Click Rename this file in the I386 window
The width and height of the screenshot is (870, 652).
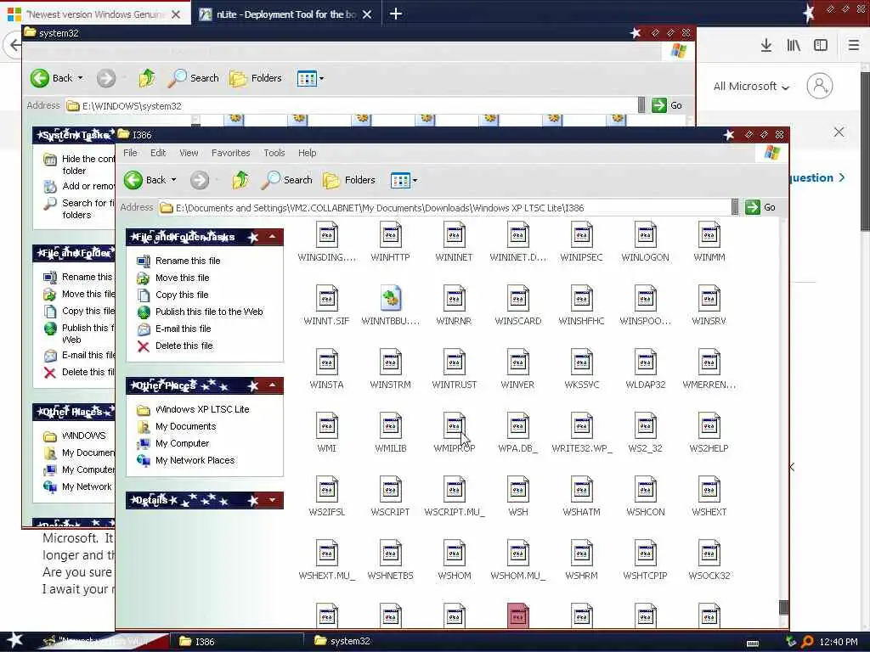[188, 261]
